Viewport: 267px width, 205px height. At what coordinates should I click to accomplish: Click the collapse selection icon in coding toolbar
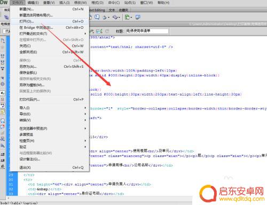(3, 62)
